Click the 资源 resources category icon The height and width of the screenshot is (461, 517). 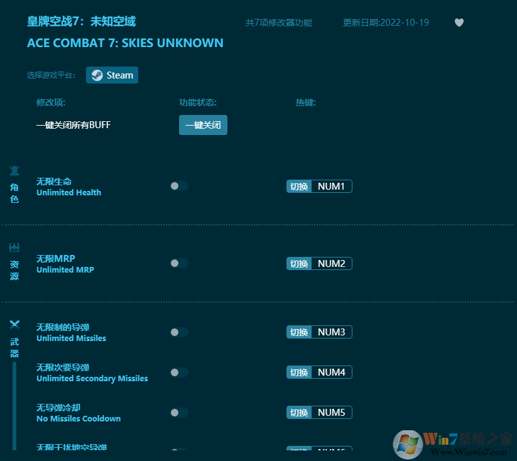click(14, 247)
